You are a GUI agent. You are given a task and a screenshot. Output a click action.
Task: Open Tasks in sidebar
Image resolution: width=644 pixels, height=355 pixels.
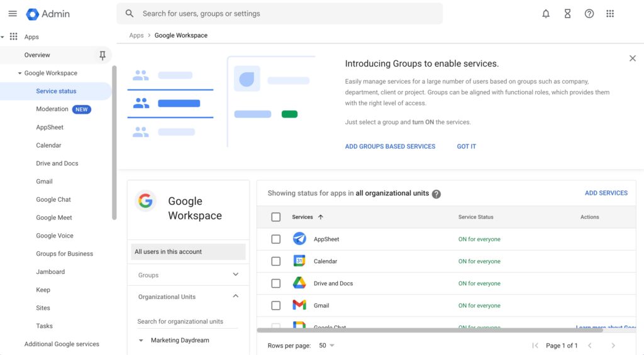pos(45,326)
